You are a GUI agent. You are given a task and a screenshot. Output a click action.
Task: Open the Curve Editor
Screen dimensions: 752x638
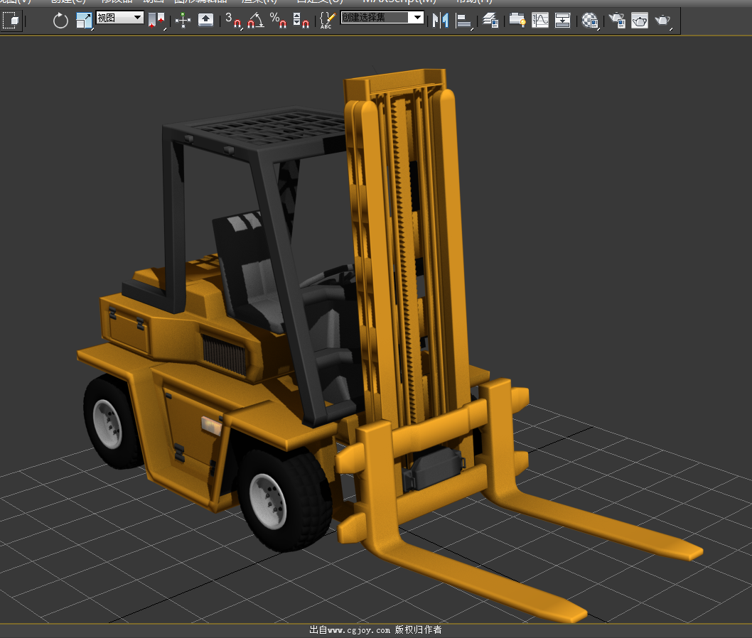pyautogui.click(x=540, y=20)
